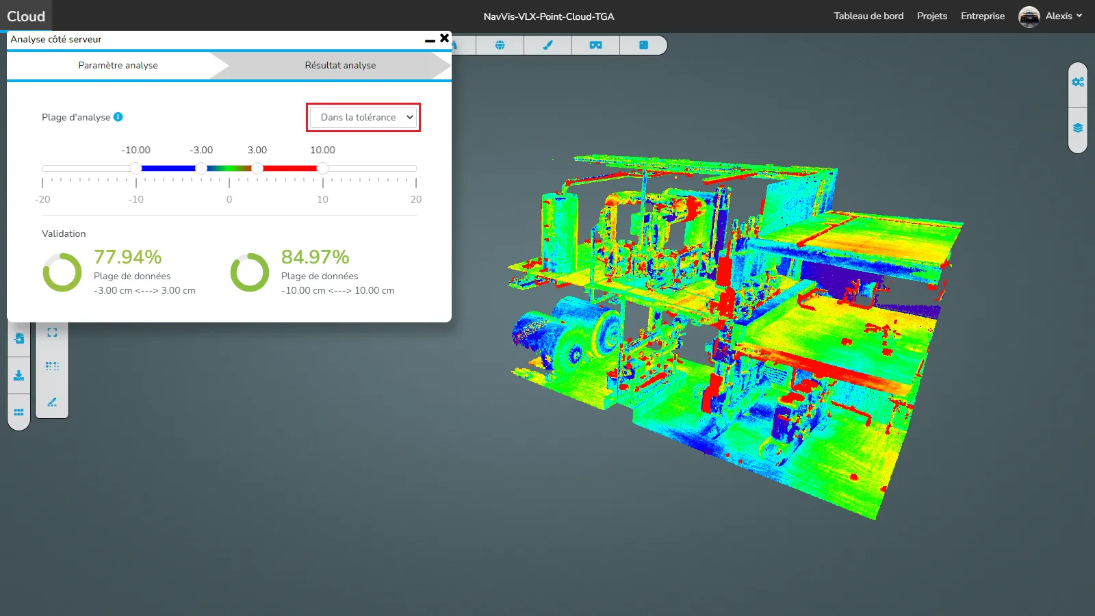The image size is (1095, 616).
Task: Select the fullscreen frame corners icon
Action: pos(52,333)
